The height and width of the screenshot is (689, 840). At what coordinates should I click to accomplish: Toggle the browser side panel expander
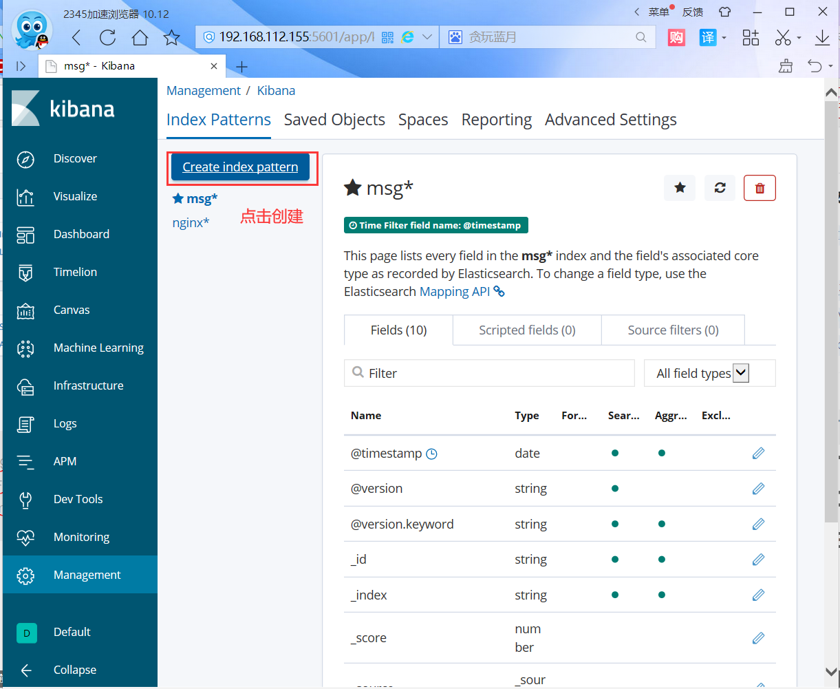21,66
